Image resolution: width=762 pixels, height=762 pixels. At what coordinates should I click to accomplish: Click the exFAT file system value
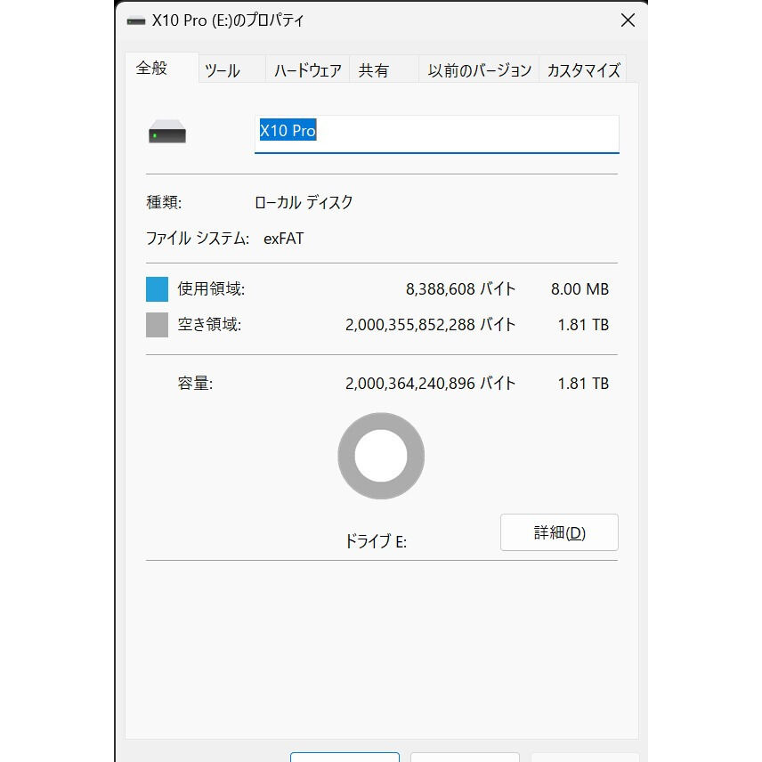tap(283, 239)
